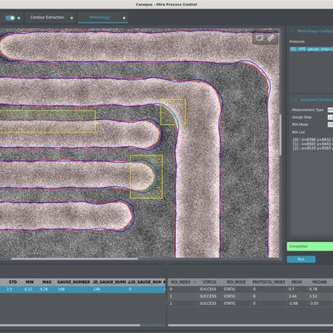Collapse the Selected Protocol section
Viewport: 333px width, 333px height.
coord(295,100)
